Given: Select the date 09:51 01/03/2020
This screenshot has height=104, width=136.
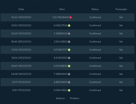Looking at the screenshot, I should click(x=21, y=25).
